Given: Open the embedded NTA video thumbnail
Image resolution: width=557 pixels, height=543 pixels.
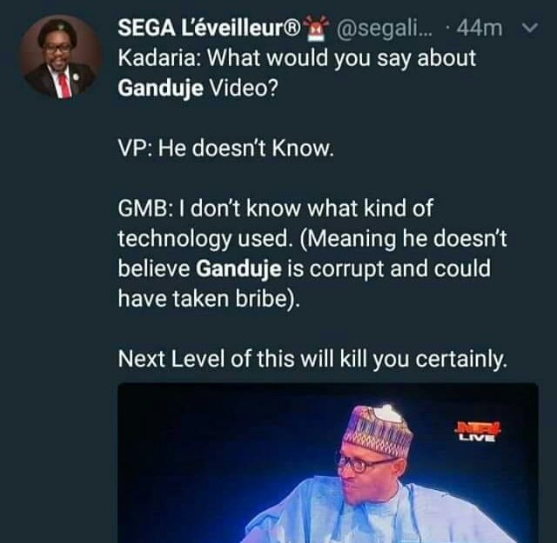Looking at the screenshot, I should 328,463.
